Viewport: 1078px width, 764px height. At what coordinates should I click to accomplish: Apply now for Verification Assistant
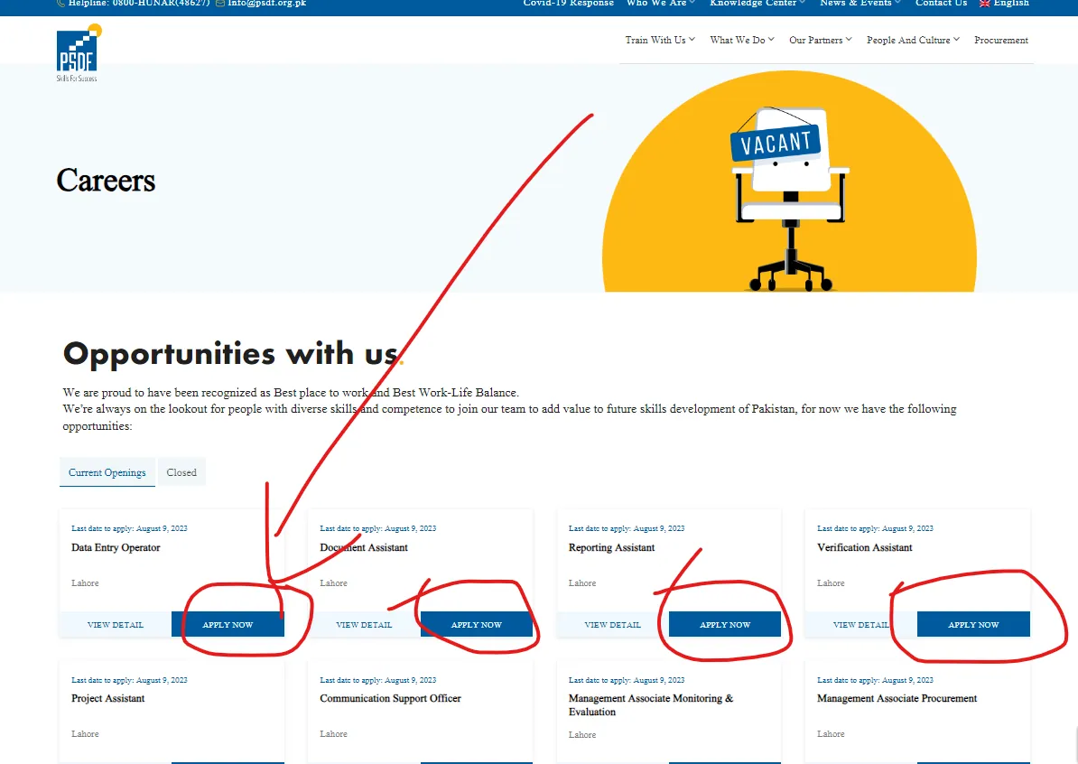[973, 624]
